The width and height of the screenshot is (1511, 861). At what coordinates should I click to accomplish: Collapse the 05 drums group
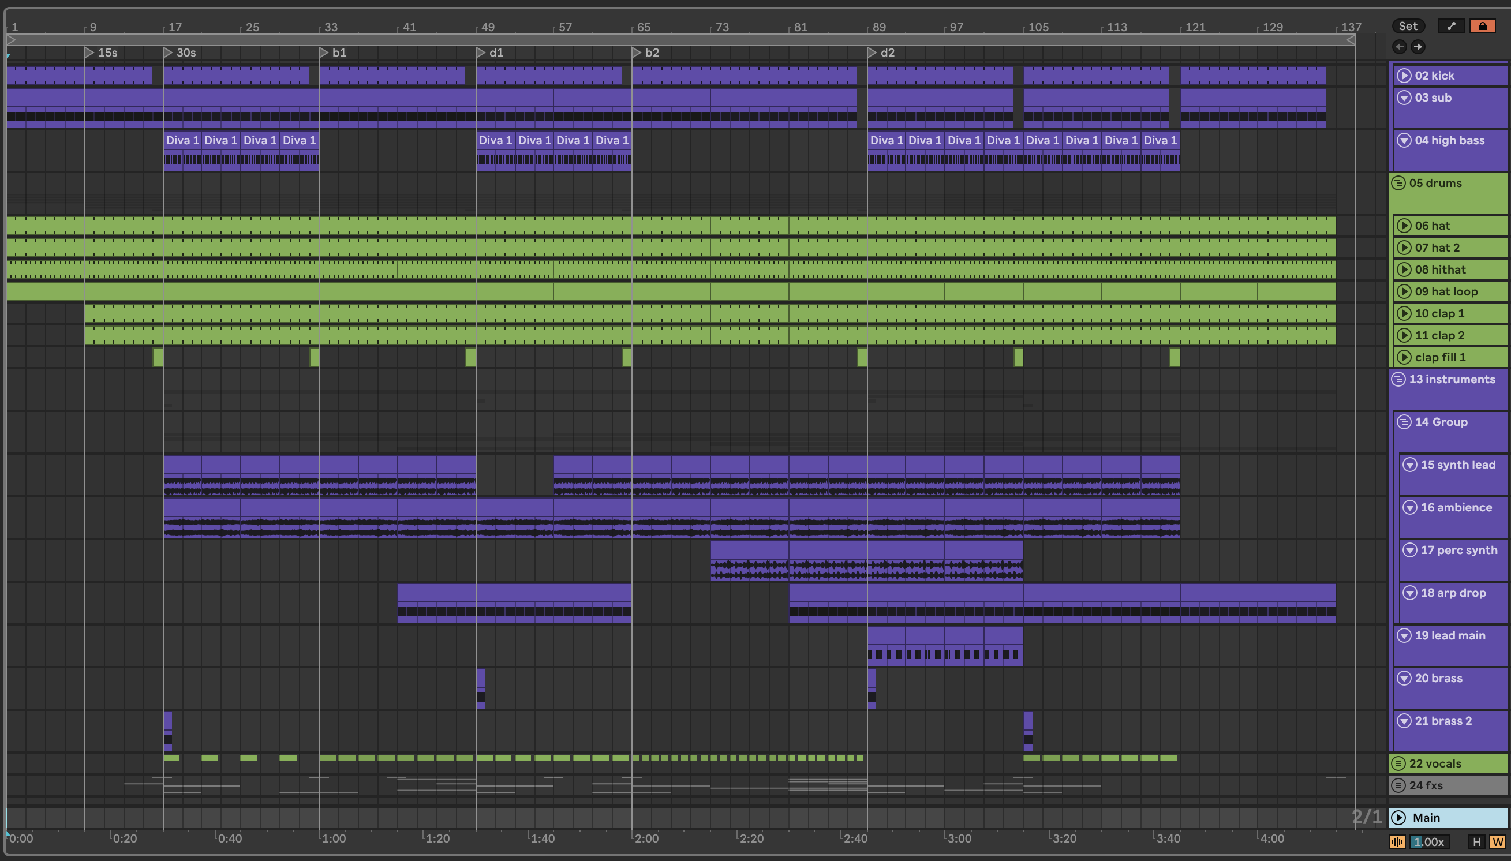(1398, 183)
